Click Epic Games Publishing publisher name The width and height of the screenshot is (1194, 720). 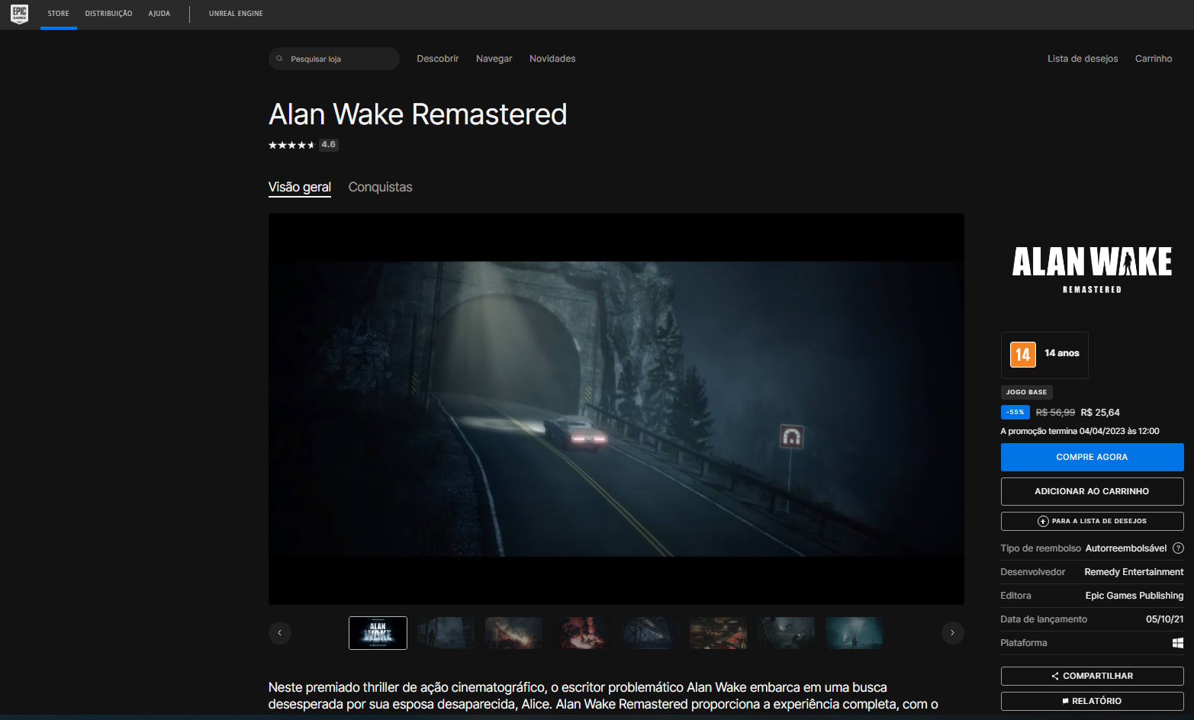tap(1134, 596)
